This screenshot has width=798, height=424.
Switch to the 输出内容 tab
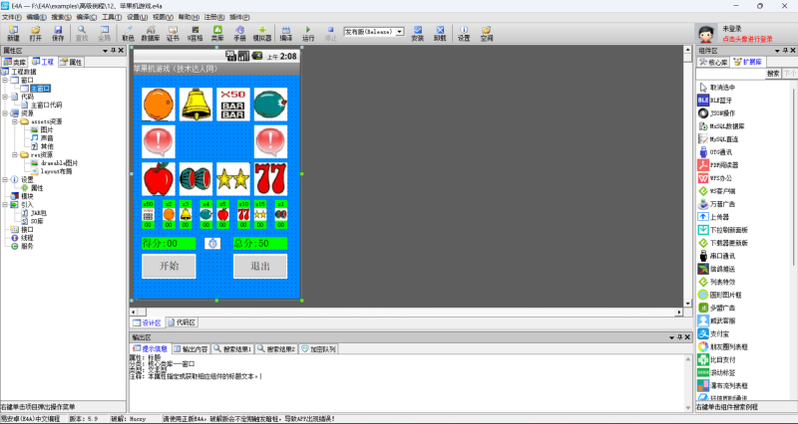[191, 349]
